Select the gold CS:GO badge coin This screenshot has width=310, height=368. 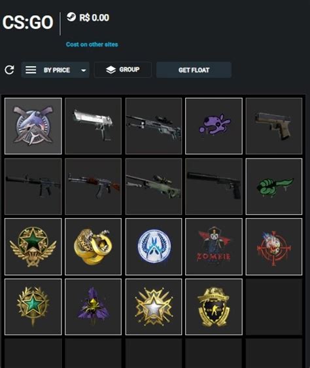[214, 306]
